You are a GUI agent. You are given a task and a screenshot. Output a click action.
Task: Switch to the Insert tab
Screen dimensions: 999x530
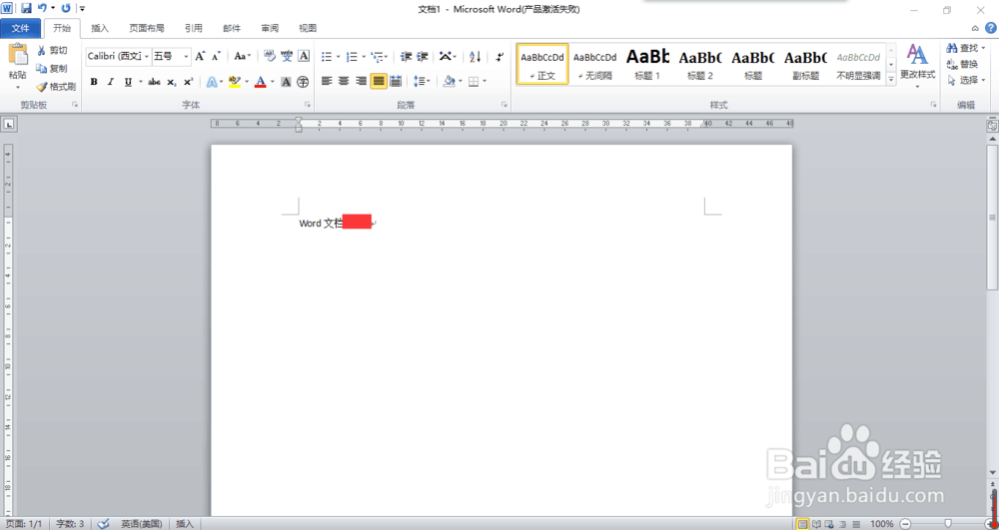(x=100, y=28)
